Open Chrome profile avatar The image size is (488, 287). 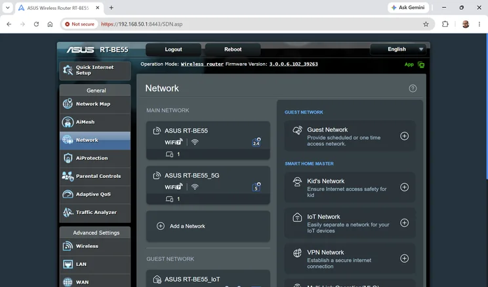tap(466, 24)
